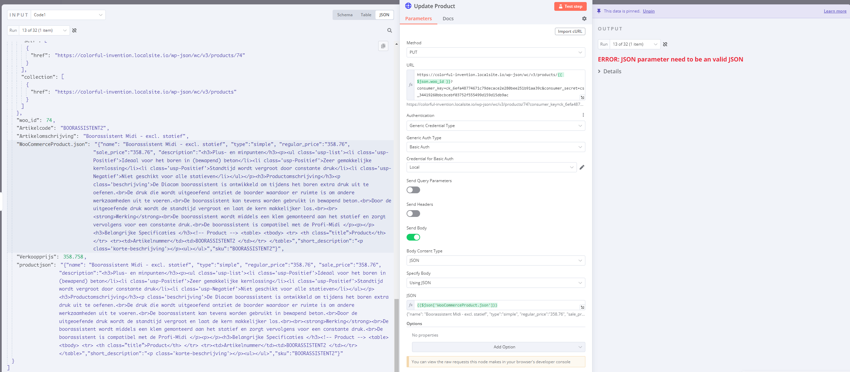Screen dimensions: 850x372
Task: Edit the Local credential pencil icon
Action: [582, 167]
